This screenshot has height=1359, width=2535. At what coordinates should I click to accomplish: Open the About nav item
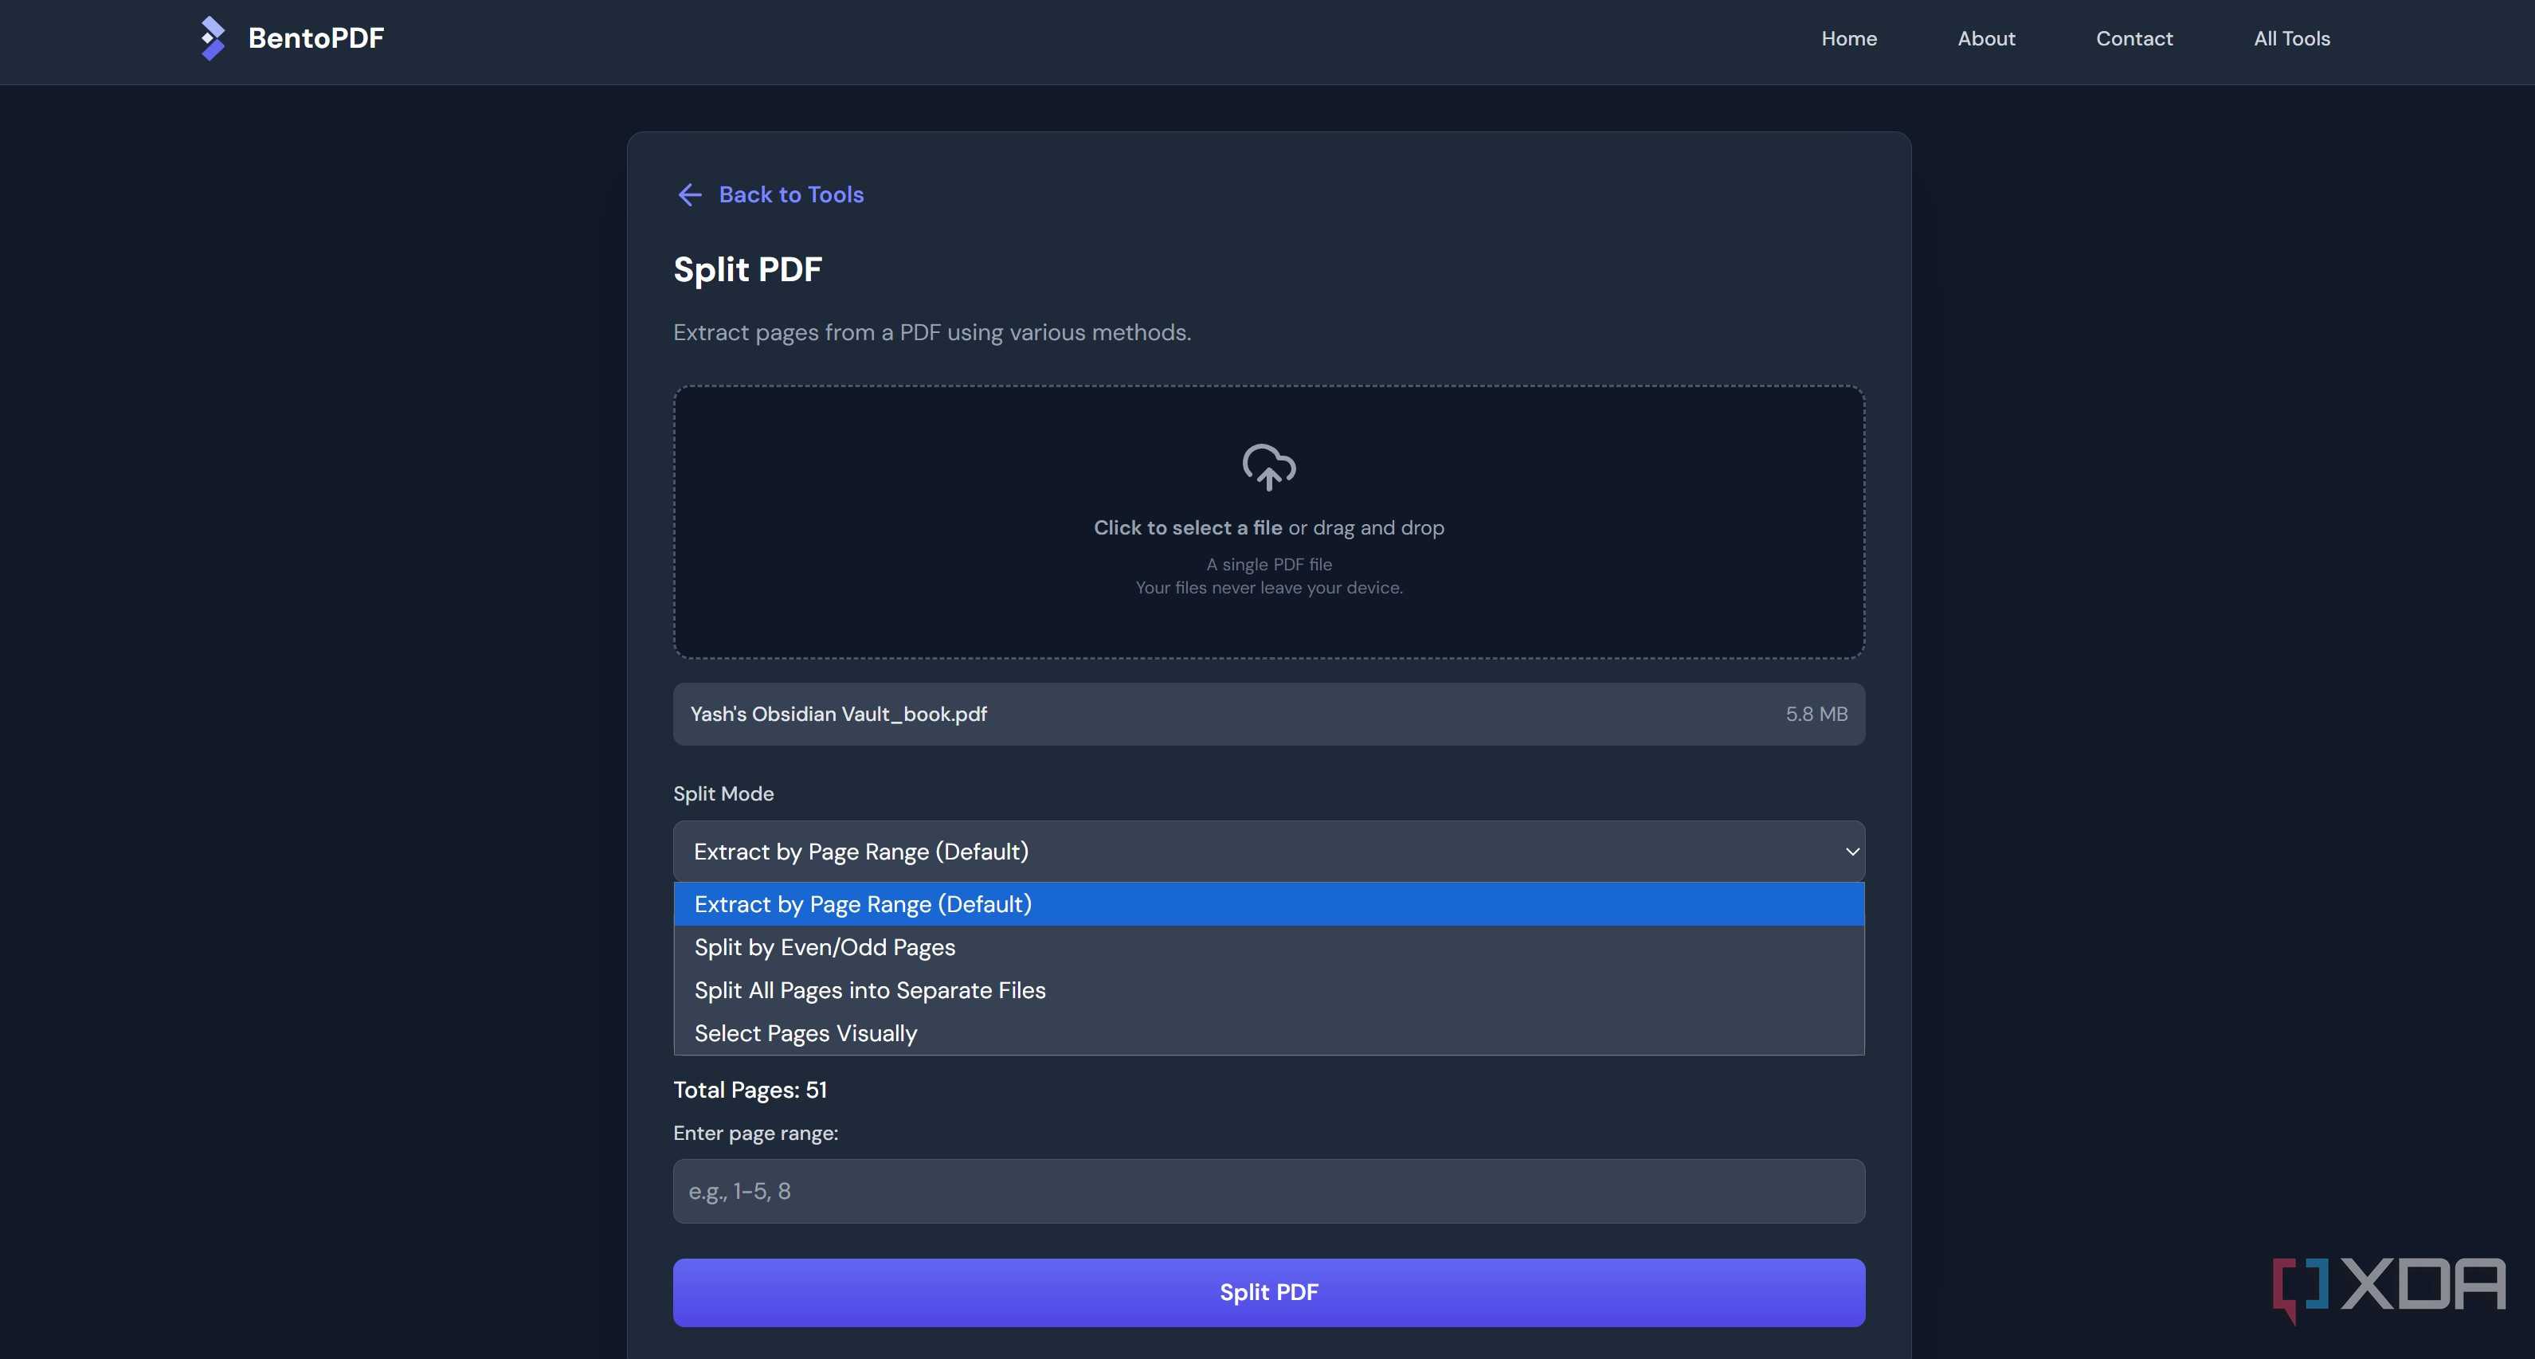click(1986, 38)
